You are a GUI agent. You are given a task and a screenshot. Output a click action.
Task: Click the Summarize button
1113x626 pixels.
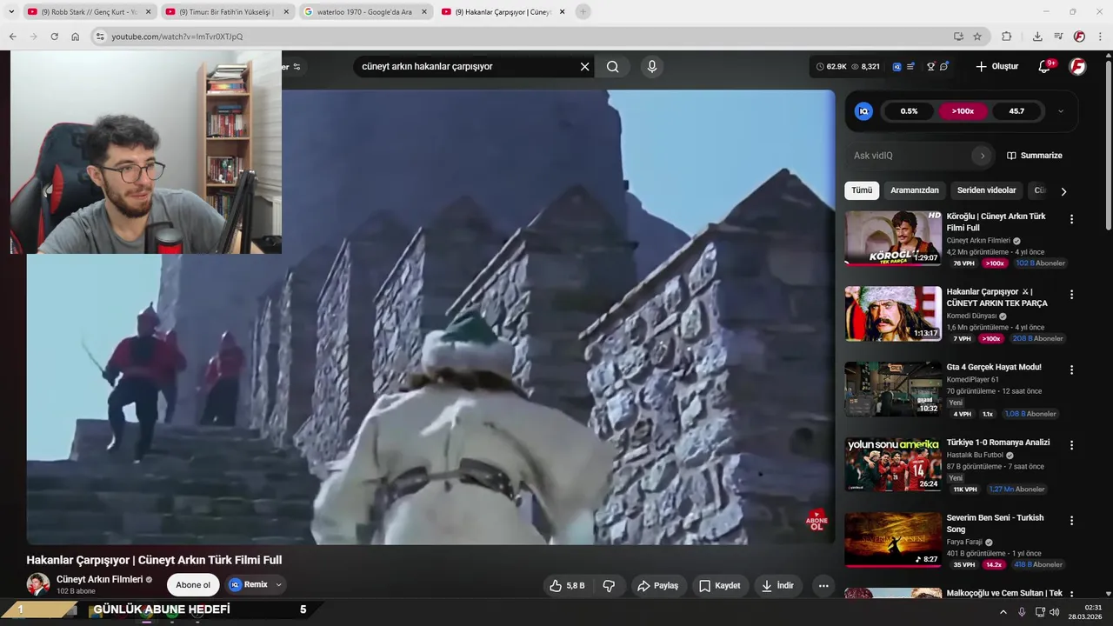coord(1034,156)
